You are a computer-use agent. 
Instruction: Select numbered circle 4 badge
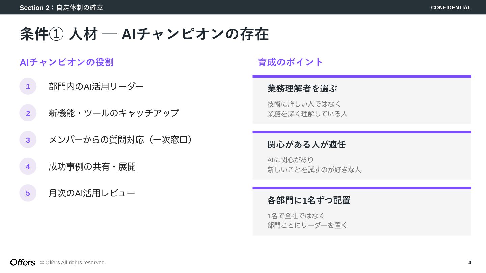[28, 166]
